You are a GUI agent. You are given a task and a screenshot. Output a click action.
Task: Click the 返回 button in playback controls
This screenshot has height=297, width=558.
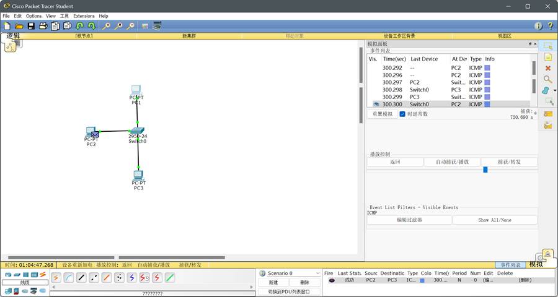coord(395,161)
